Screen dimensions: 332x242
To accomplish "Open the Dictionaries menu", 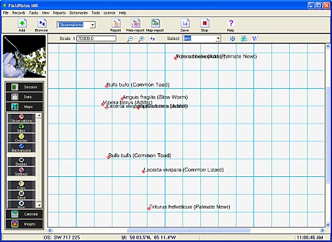I will click(x=78, y=13).
